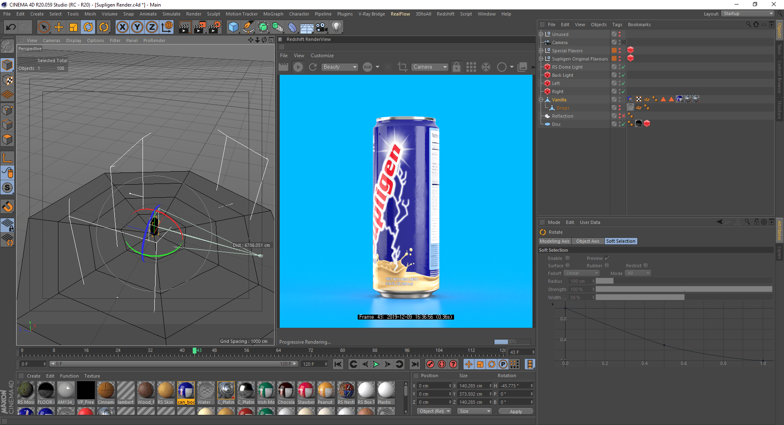The height and width of the screenshot is (425, 784).
Task: Toggle Rubber checkbox
Action: pos(607,266)
